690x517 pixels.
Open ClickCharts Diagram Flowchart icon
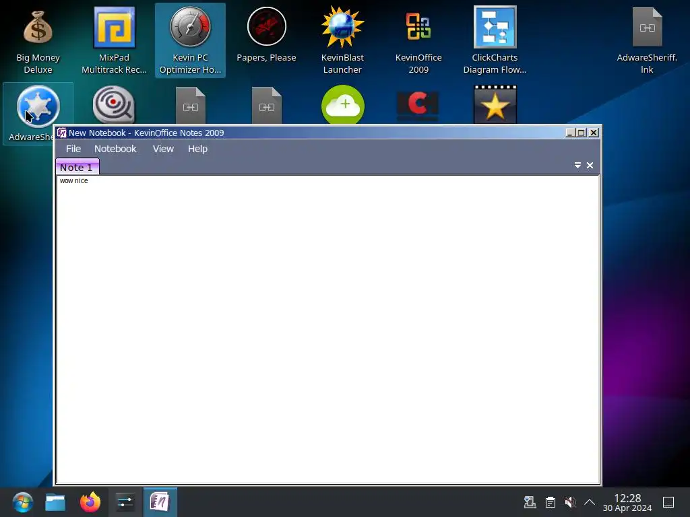point(495,40)
